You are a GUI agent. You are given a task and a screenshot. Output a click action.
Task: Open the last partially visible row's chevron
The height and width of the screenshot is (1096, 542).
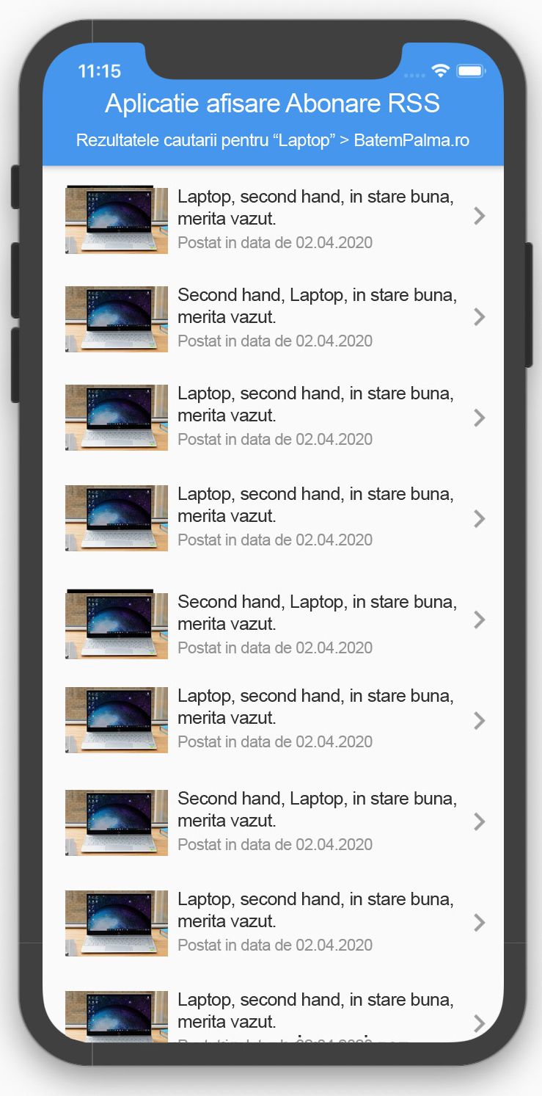point(480,1023)
